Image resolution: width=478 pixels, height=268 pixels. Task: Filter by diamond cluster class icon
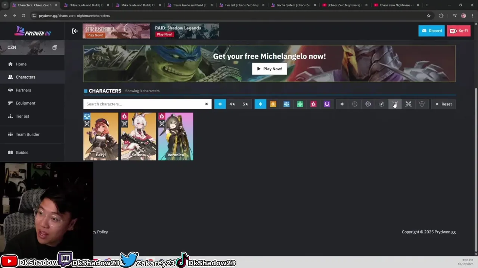click(x=368, y=104)
